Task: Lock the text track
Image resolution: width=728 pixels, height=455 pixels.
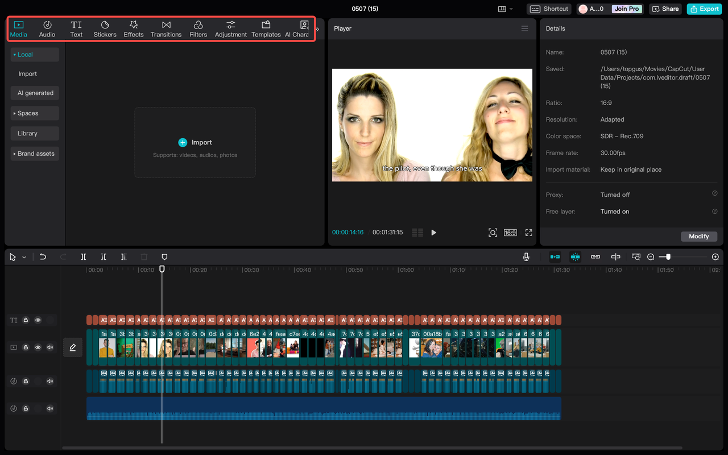Action: click(26, 320)
